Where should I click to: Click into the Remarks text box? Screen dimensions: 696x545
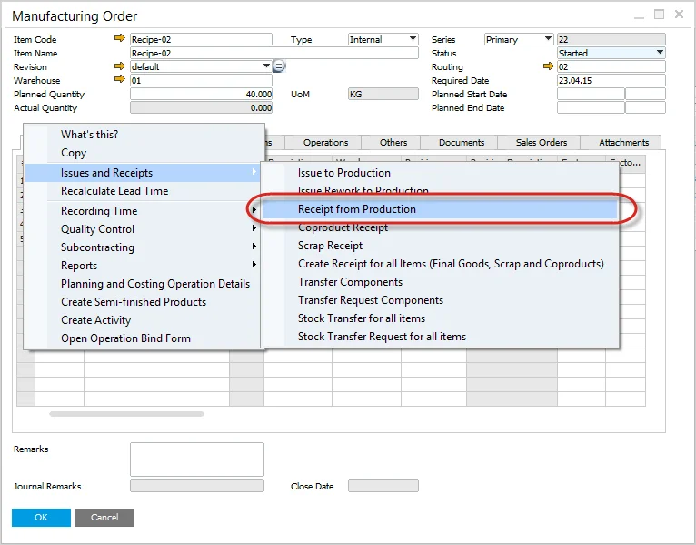click(196, 459)
